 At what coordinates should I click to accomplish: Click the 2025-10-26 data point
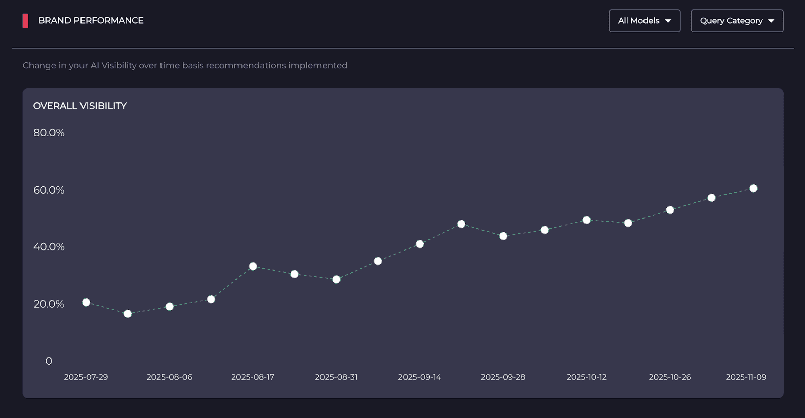pos(670,210)
